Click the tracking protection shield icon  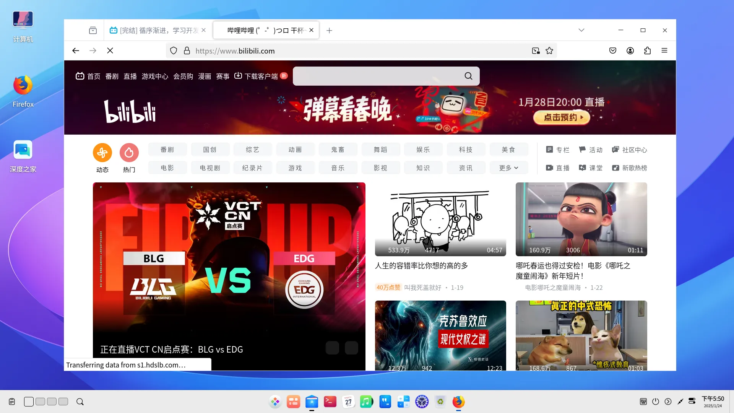[174, 50]
